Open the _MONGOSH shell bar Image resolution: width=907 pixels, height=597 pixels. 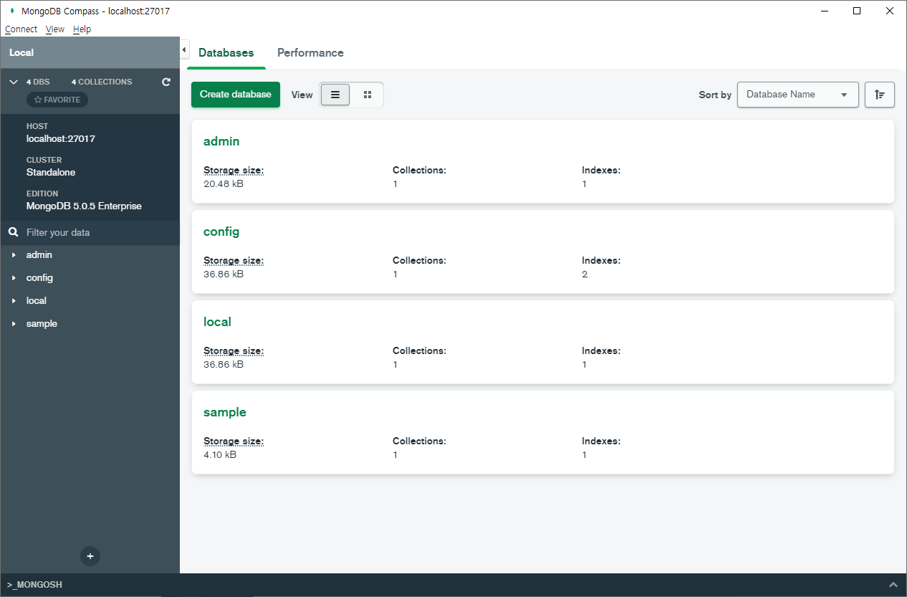453,585
